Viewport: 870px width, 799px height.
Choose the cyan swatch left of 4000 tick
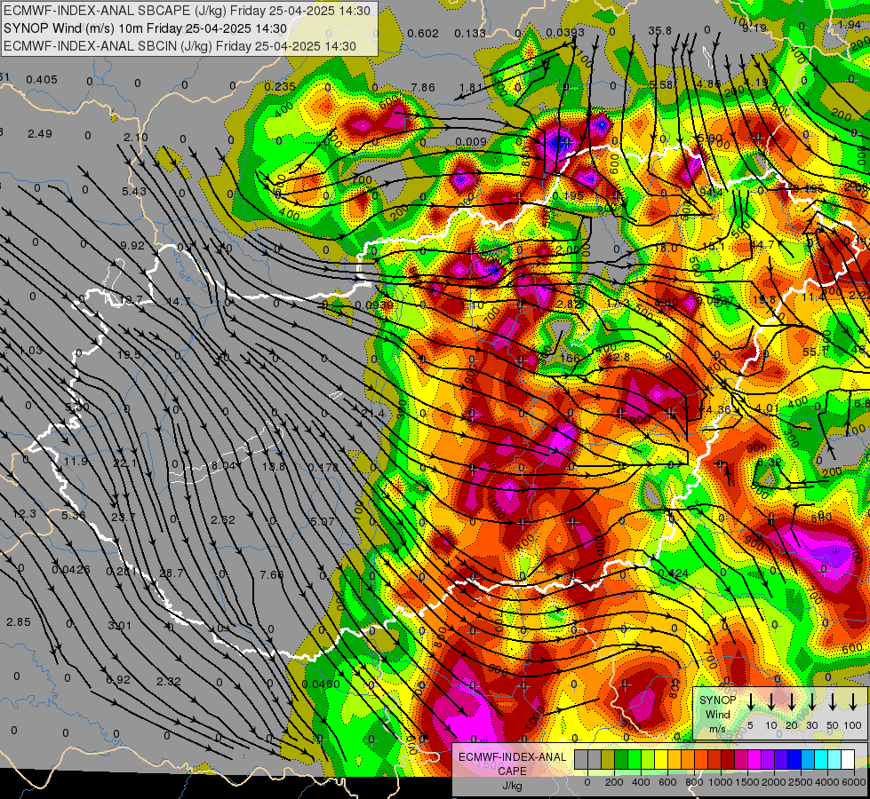[x=821, y=759]
